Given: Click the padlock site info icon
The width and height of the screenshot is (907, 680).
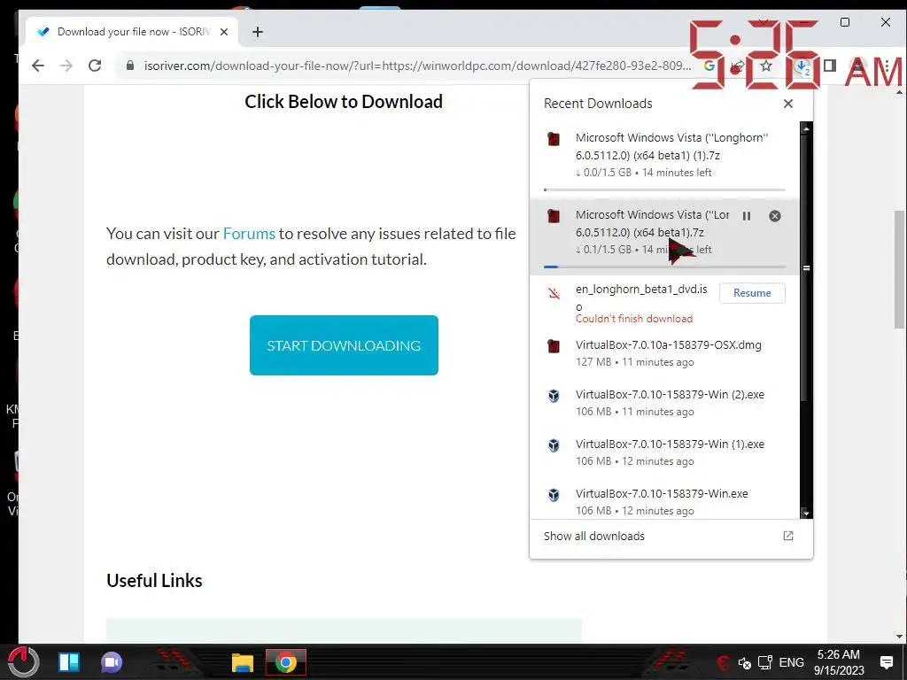Looking at the screenshot, I should 130,66.
